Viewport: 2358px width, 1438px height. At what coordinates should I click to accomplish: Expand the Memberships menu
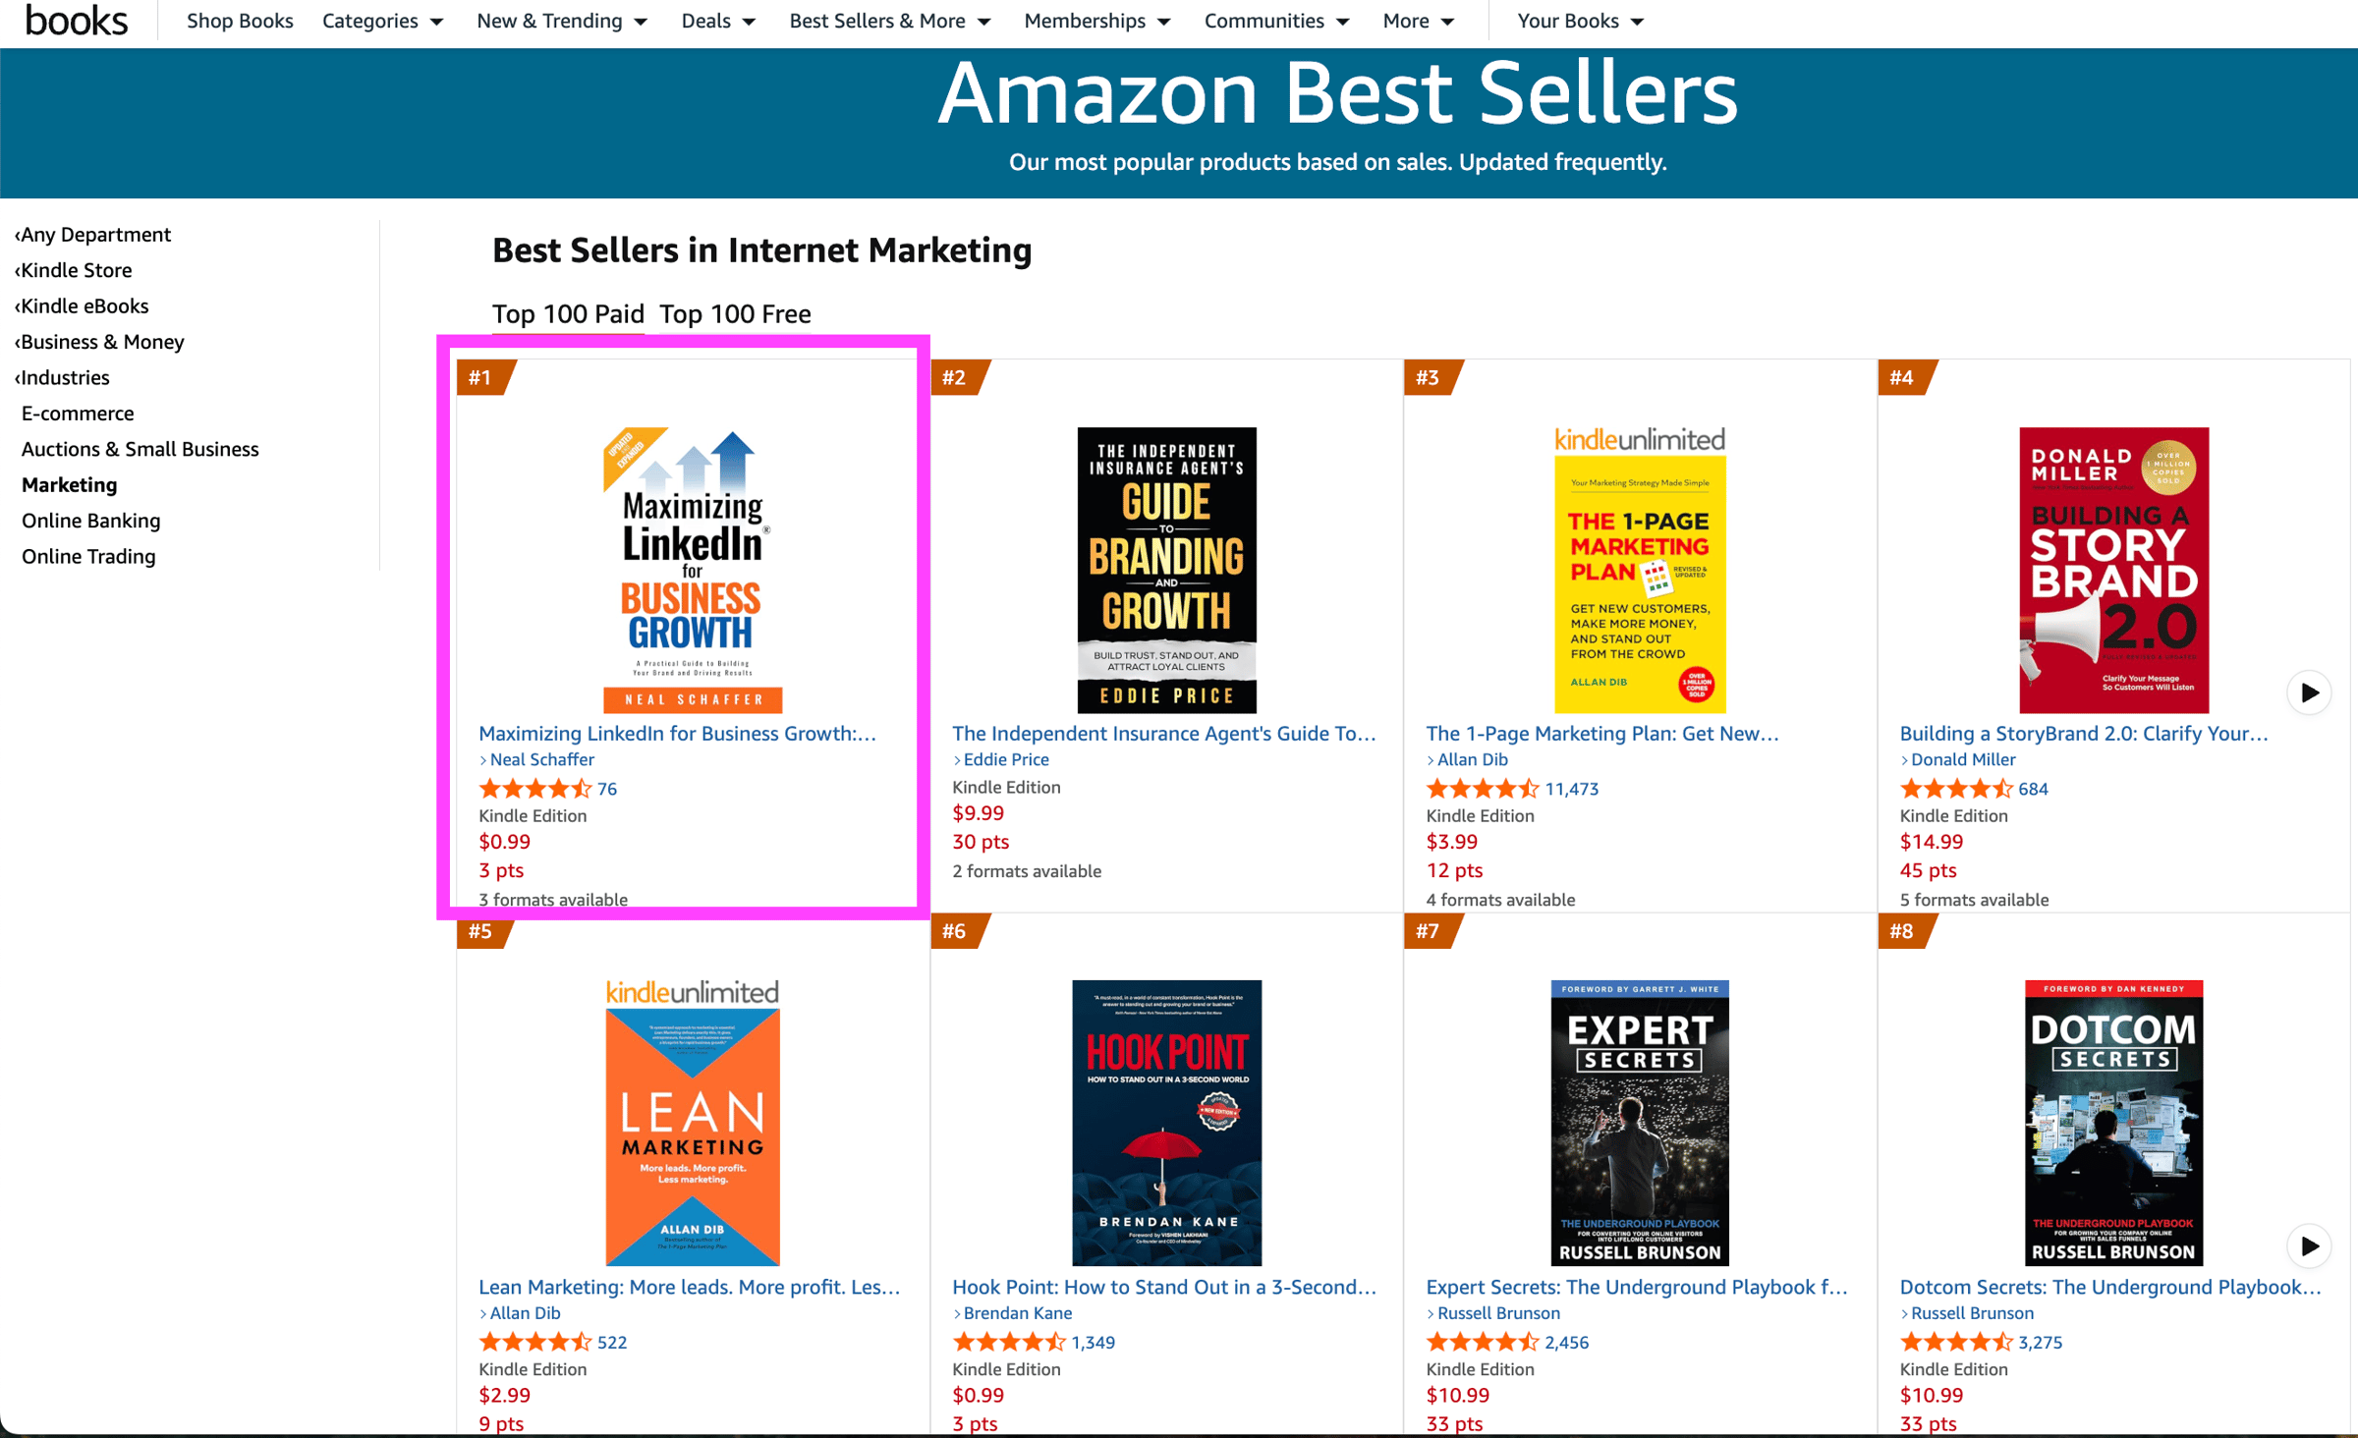1096,21
